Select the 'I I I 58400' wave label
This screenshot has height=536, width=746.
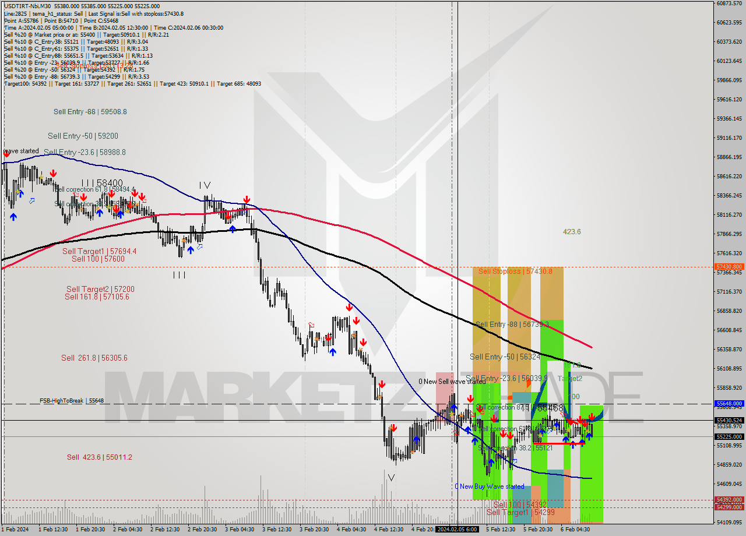coord(102,183)
